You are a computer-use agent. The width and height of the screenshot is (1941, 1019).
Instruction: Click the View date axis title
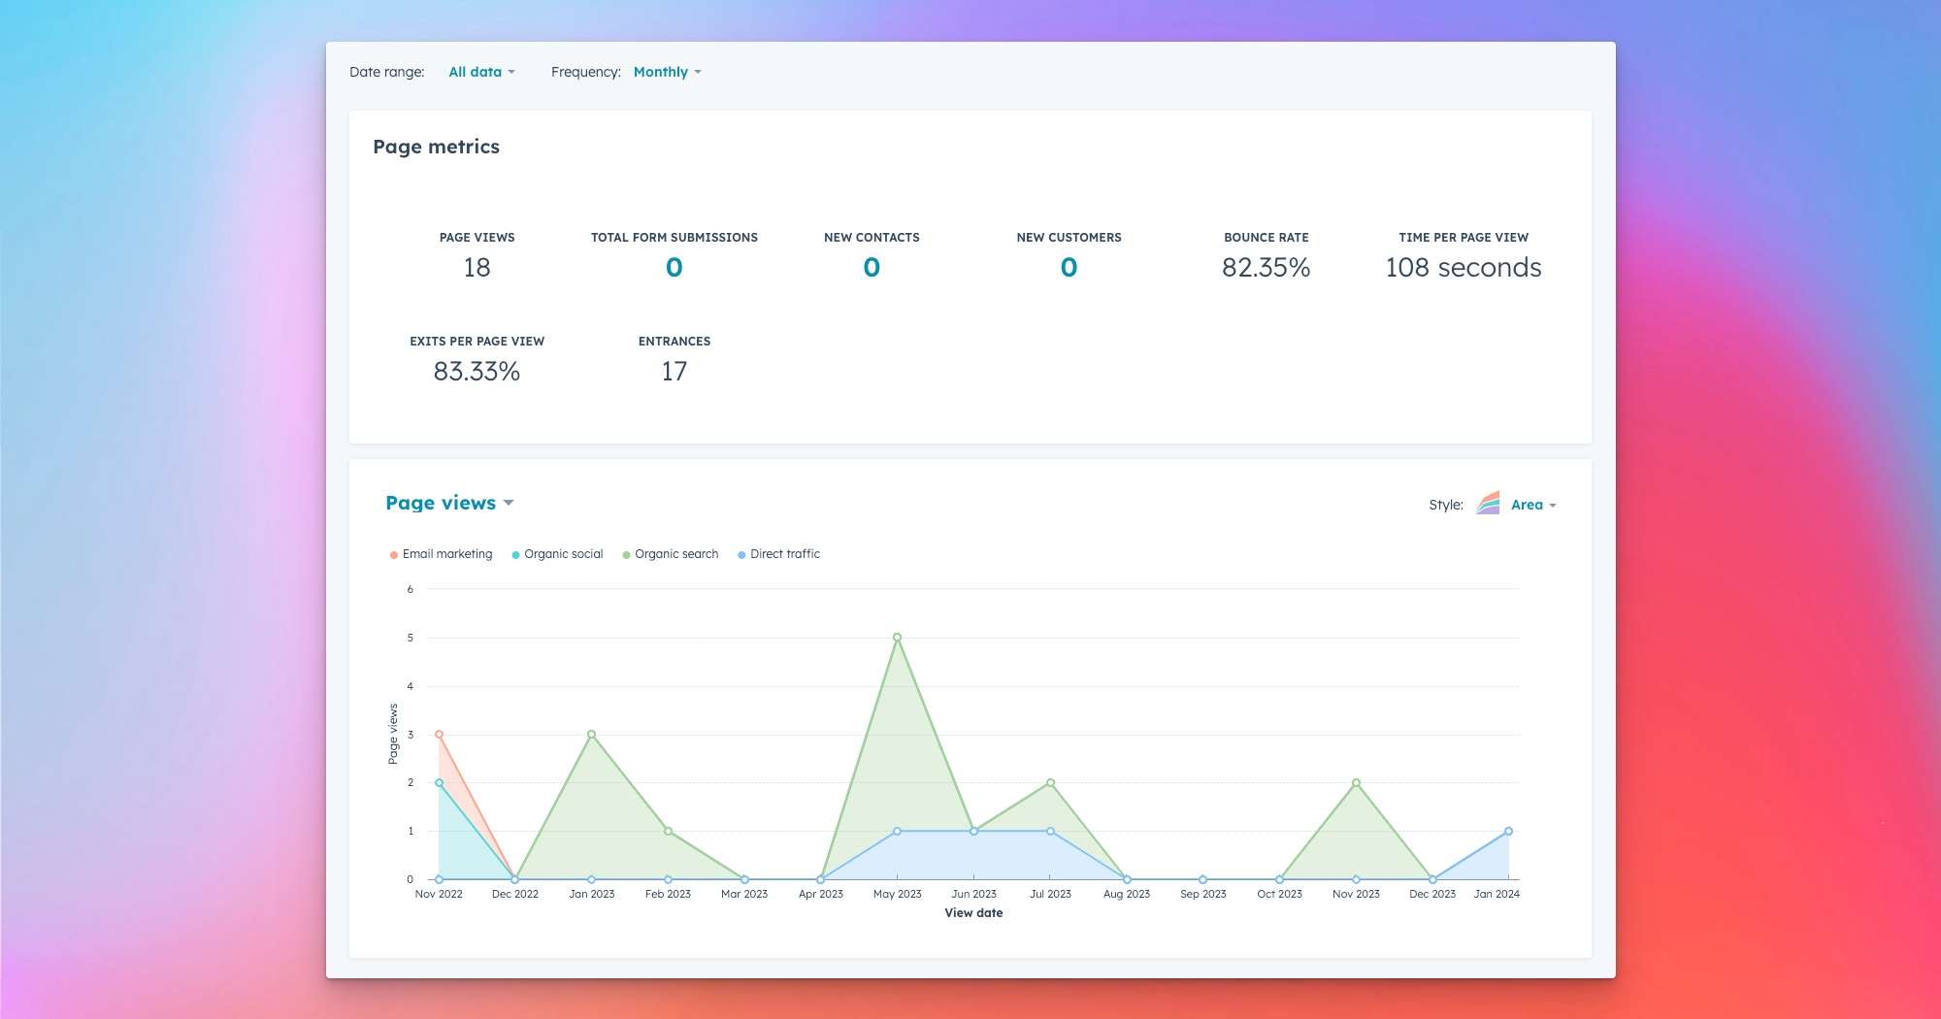(x=973, y=913)
